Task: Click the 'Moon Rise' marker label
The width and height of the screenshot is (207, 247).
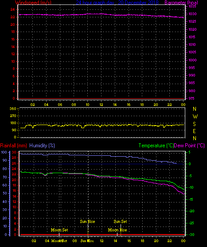Action: (117, 230)
